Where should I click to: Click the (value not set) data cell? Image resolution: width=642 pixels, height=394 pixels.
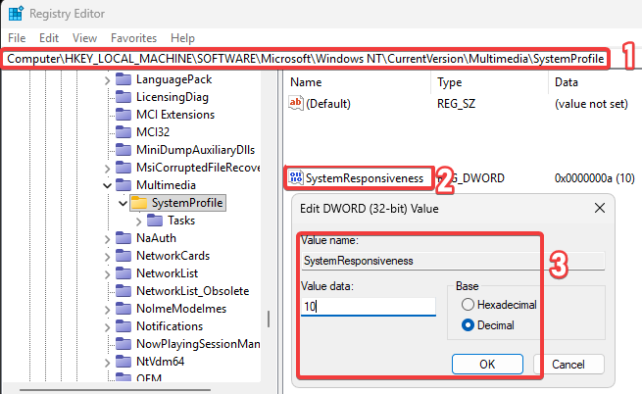pos(591,104)
